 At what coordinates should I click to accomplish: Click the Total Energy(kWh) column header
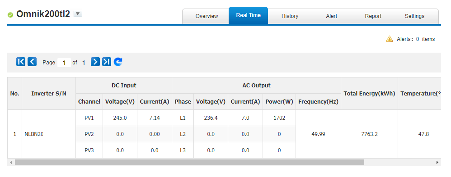[369, 94]
